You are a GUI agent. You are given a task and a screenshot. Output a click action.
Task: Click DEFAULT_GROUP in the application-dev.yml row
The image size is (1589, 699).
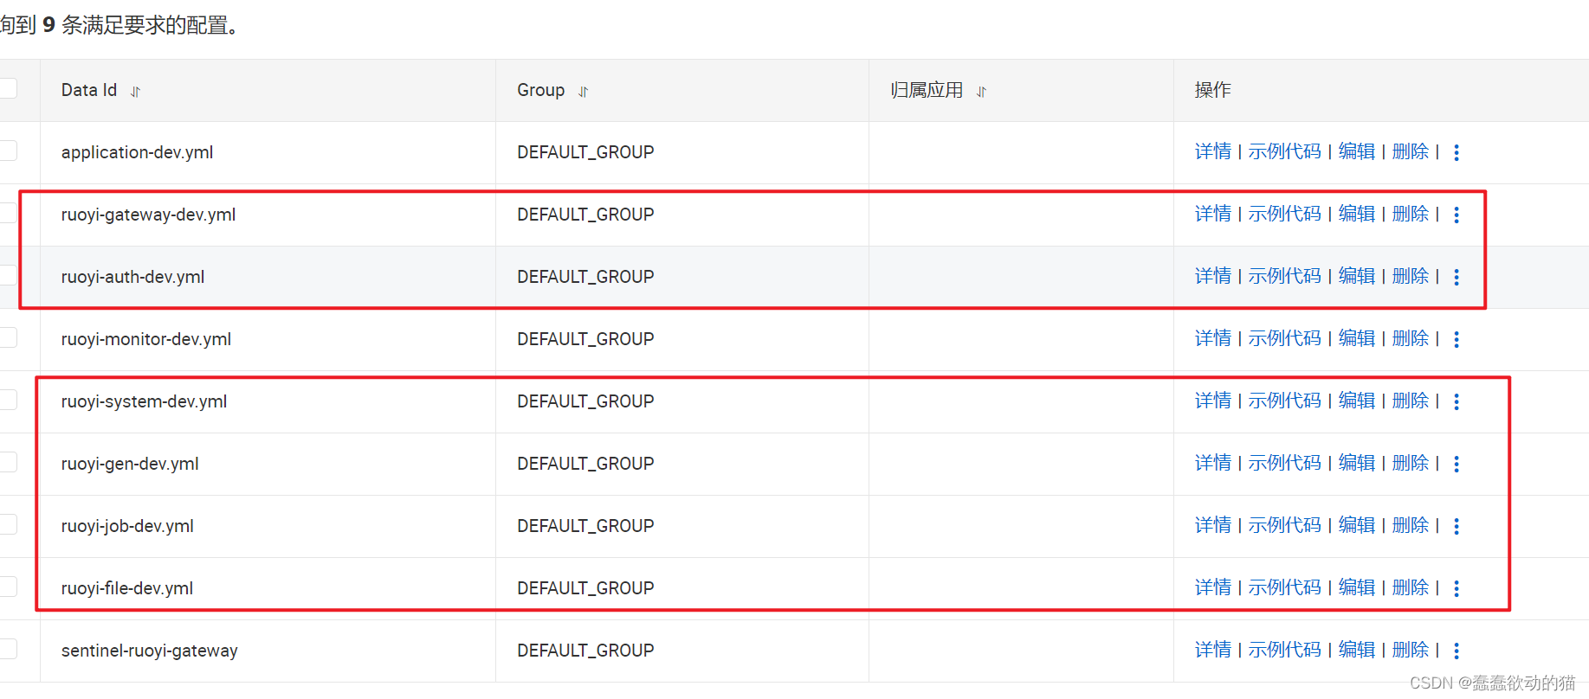coord(585,152)
